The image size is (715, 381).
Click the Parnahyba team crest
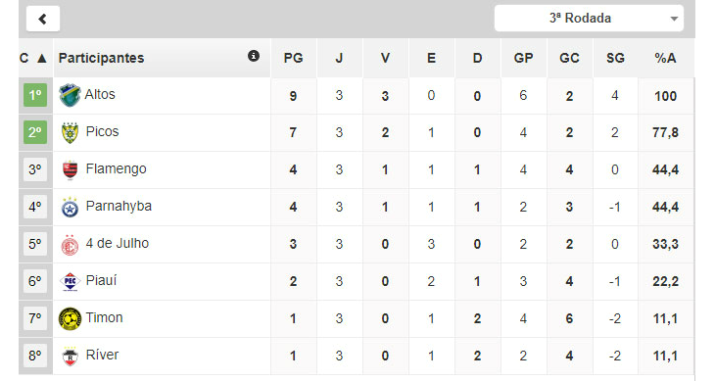(x=70, y=207)
